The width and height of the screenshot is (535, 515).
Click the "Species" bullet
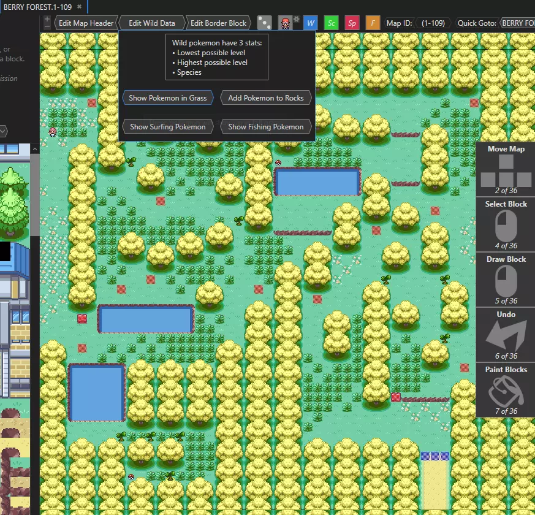pyautogui.click(x=189, y=72)
